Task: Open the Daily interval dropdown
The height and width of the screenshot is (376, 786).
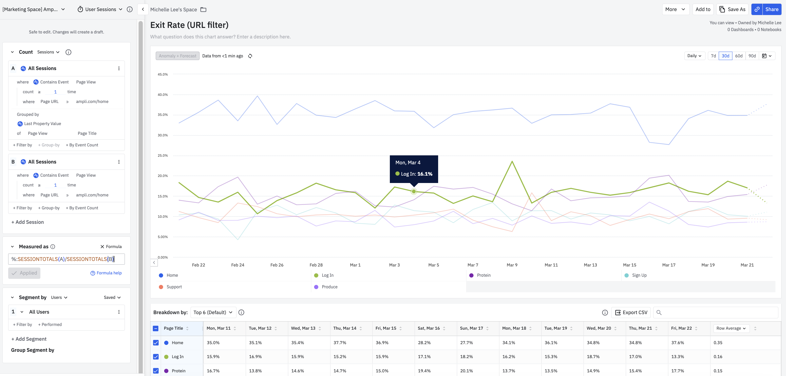Action: click(694, 56)
